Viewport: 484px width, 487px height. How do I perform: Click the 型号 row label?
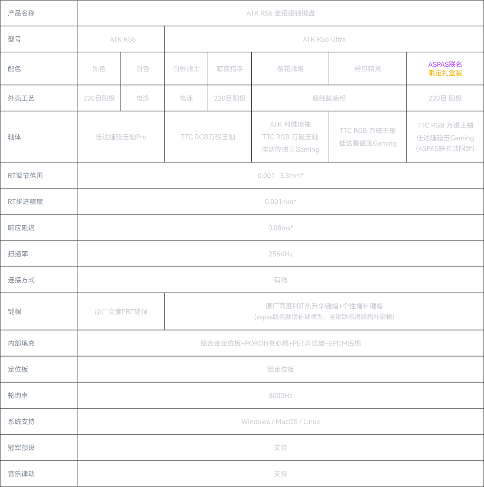coord(15,39)
